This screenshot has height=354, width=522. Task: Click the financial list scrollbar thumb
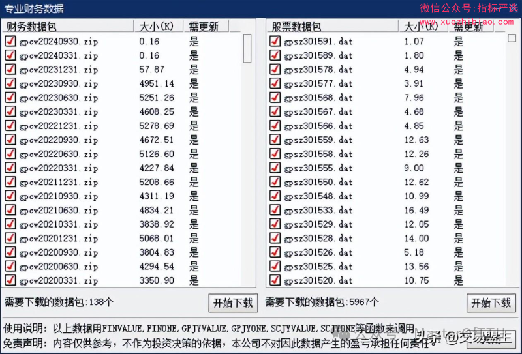tap(247, 48)
